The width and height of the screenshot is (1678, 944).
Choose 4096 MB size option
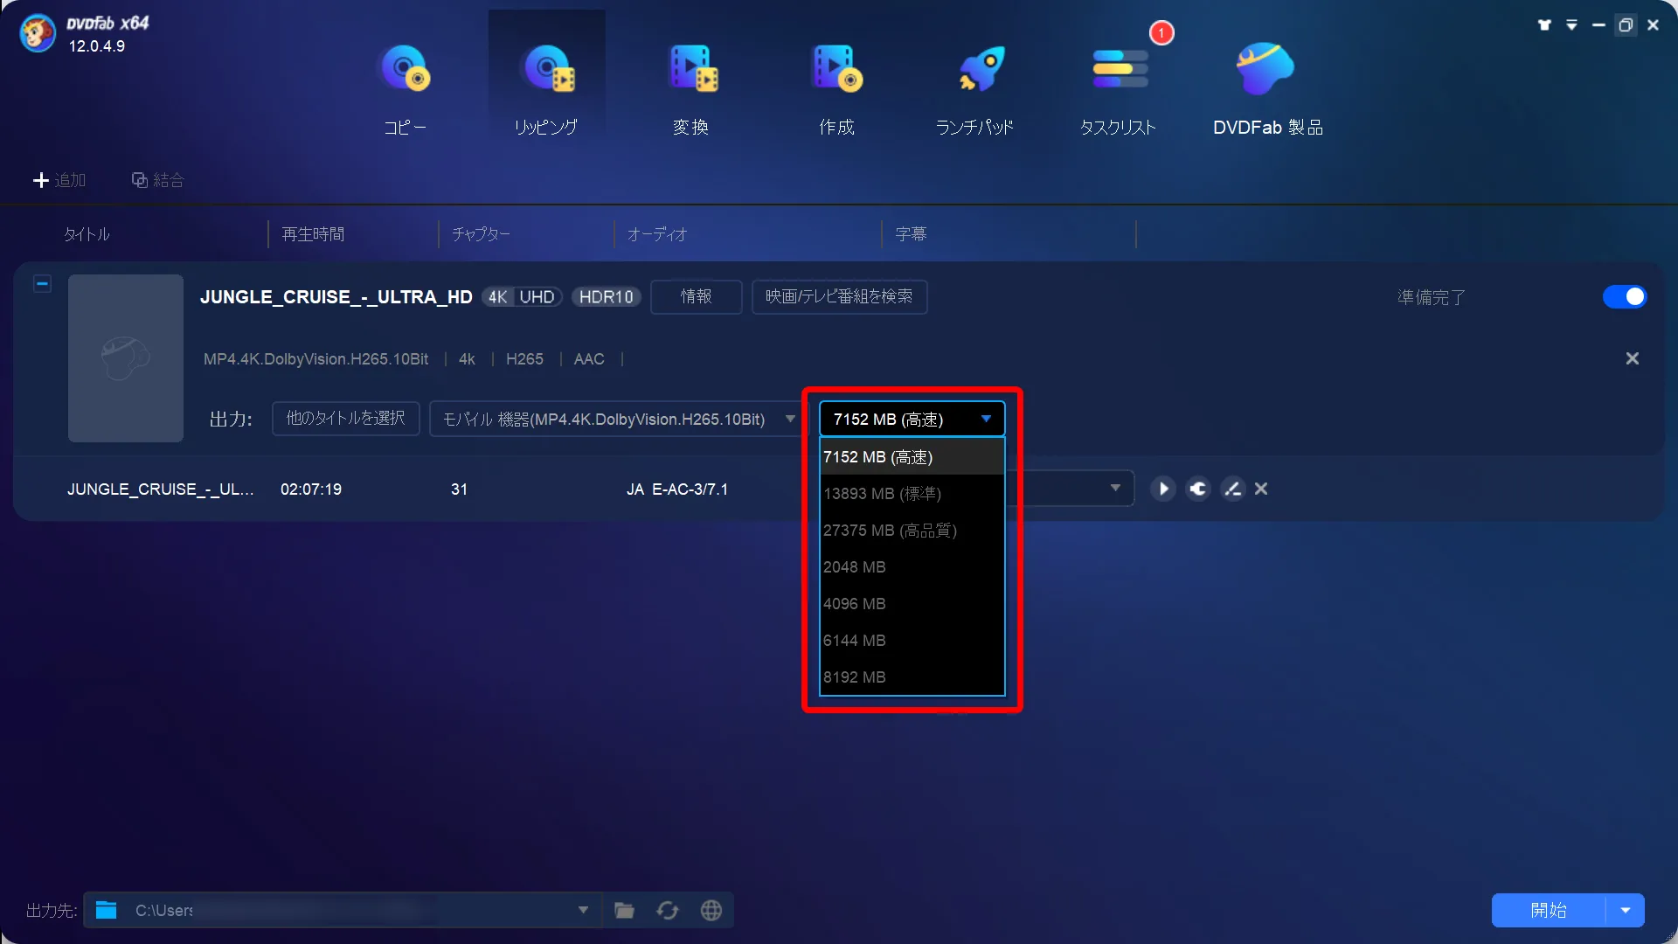[912, 604]
